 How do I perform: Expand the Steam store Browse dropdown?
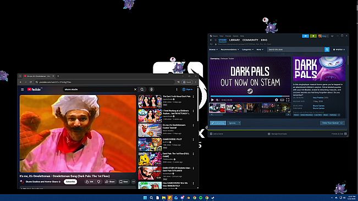pyautogui.click(x=213, y=49)
